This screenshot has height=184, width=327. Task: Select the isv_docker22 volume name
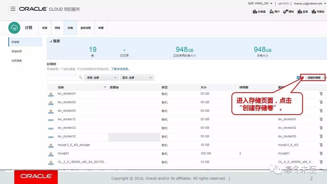pyautogui.click(x=67, y=128)
